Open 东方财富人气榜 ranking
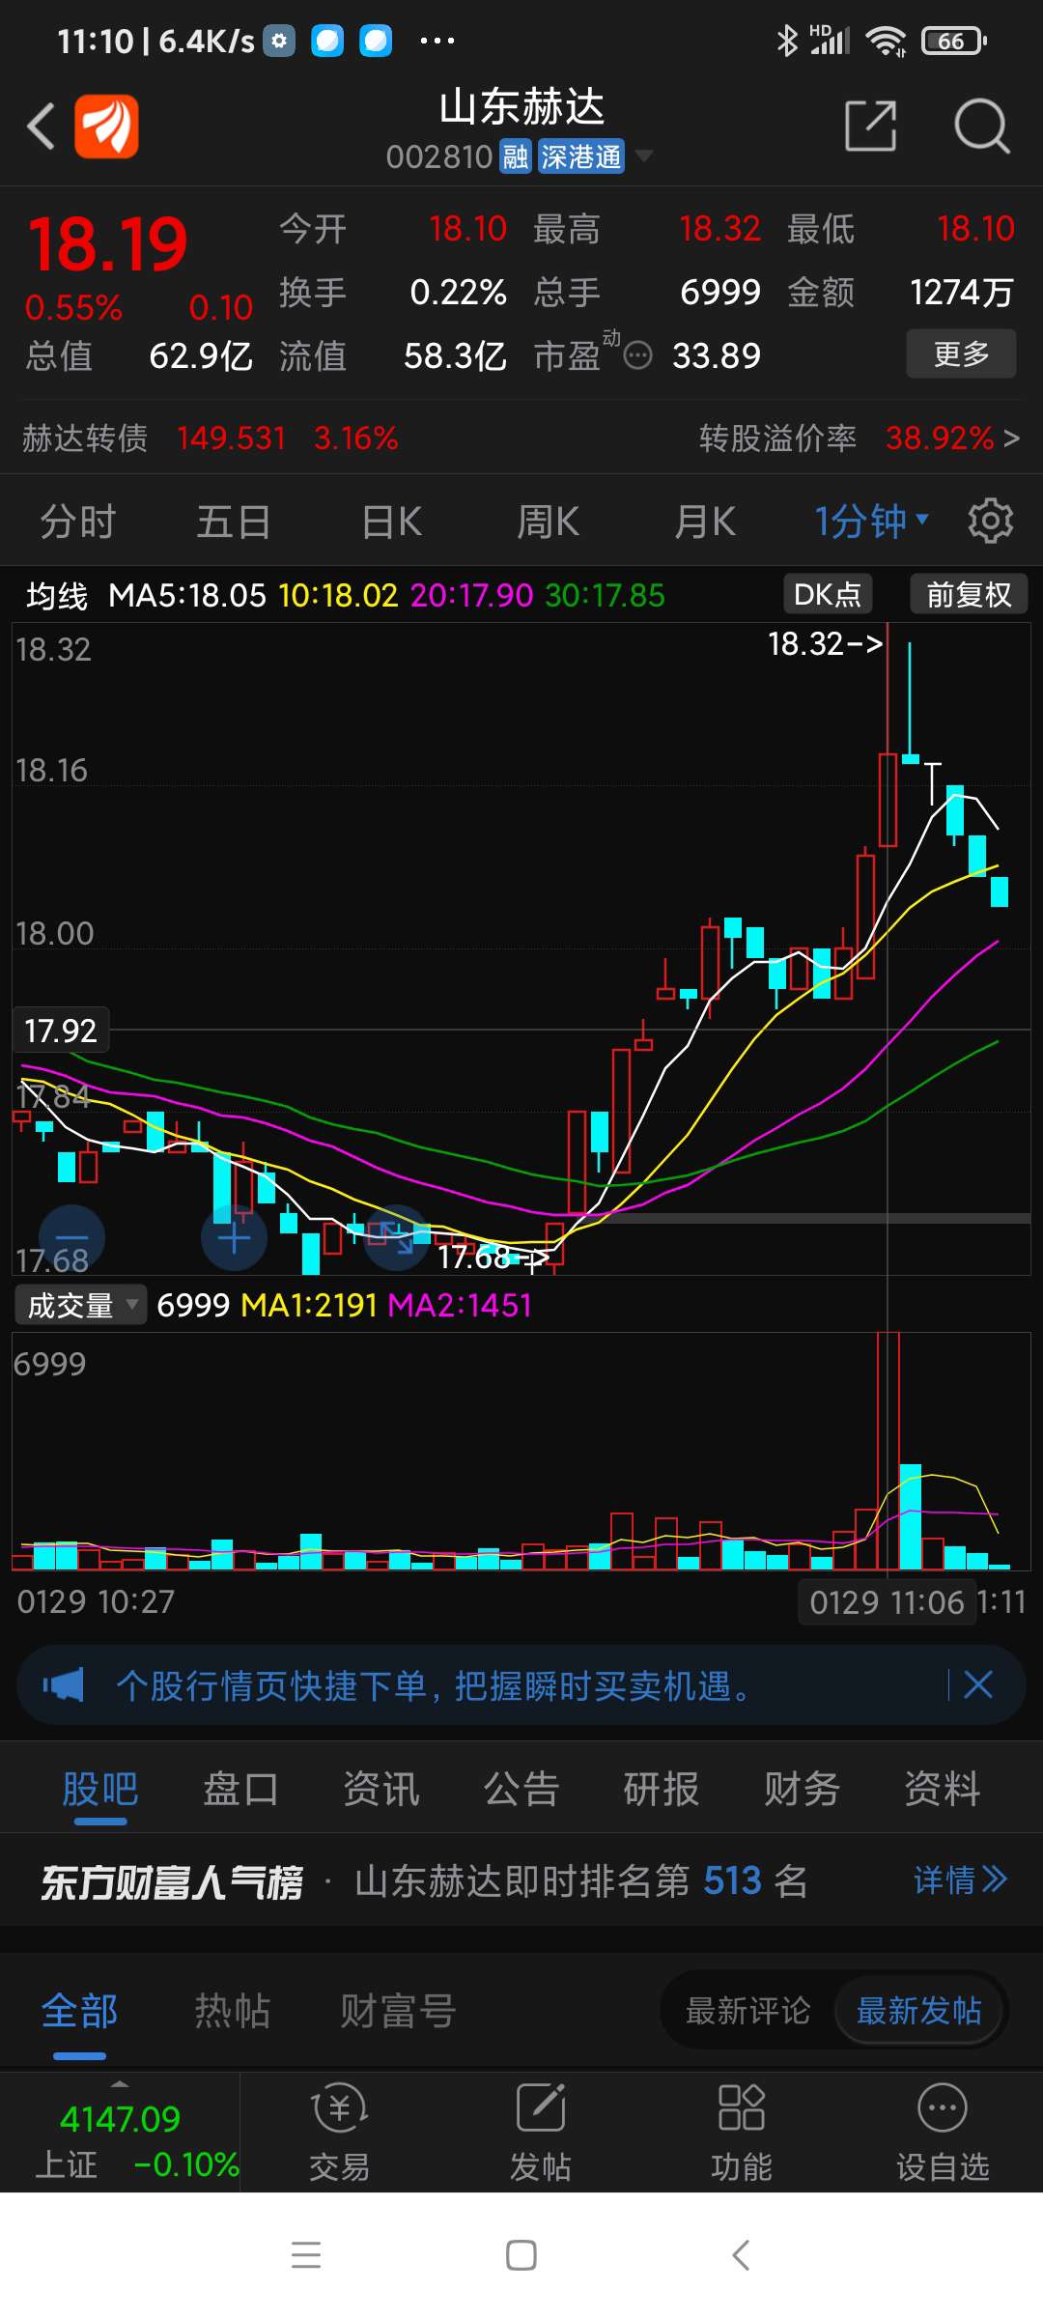 click(172, 1881)
